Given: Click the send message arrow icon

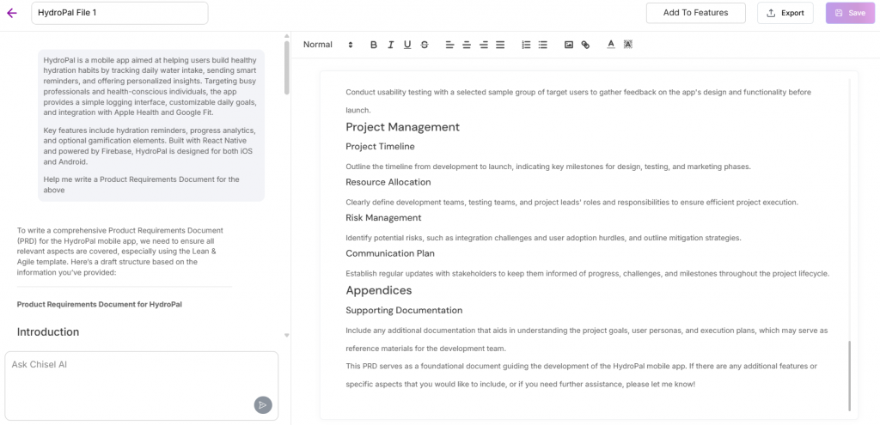Looking at the screenshot, I should (263, 404).
